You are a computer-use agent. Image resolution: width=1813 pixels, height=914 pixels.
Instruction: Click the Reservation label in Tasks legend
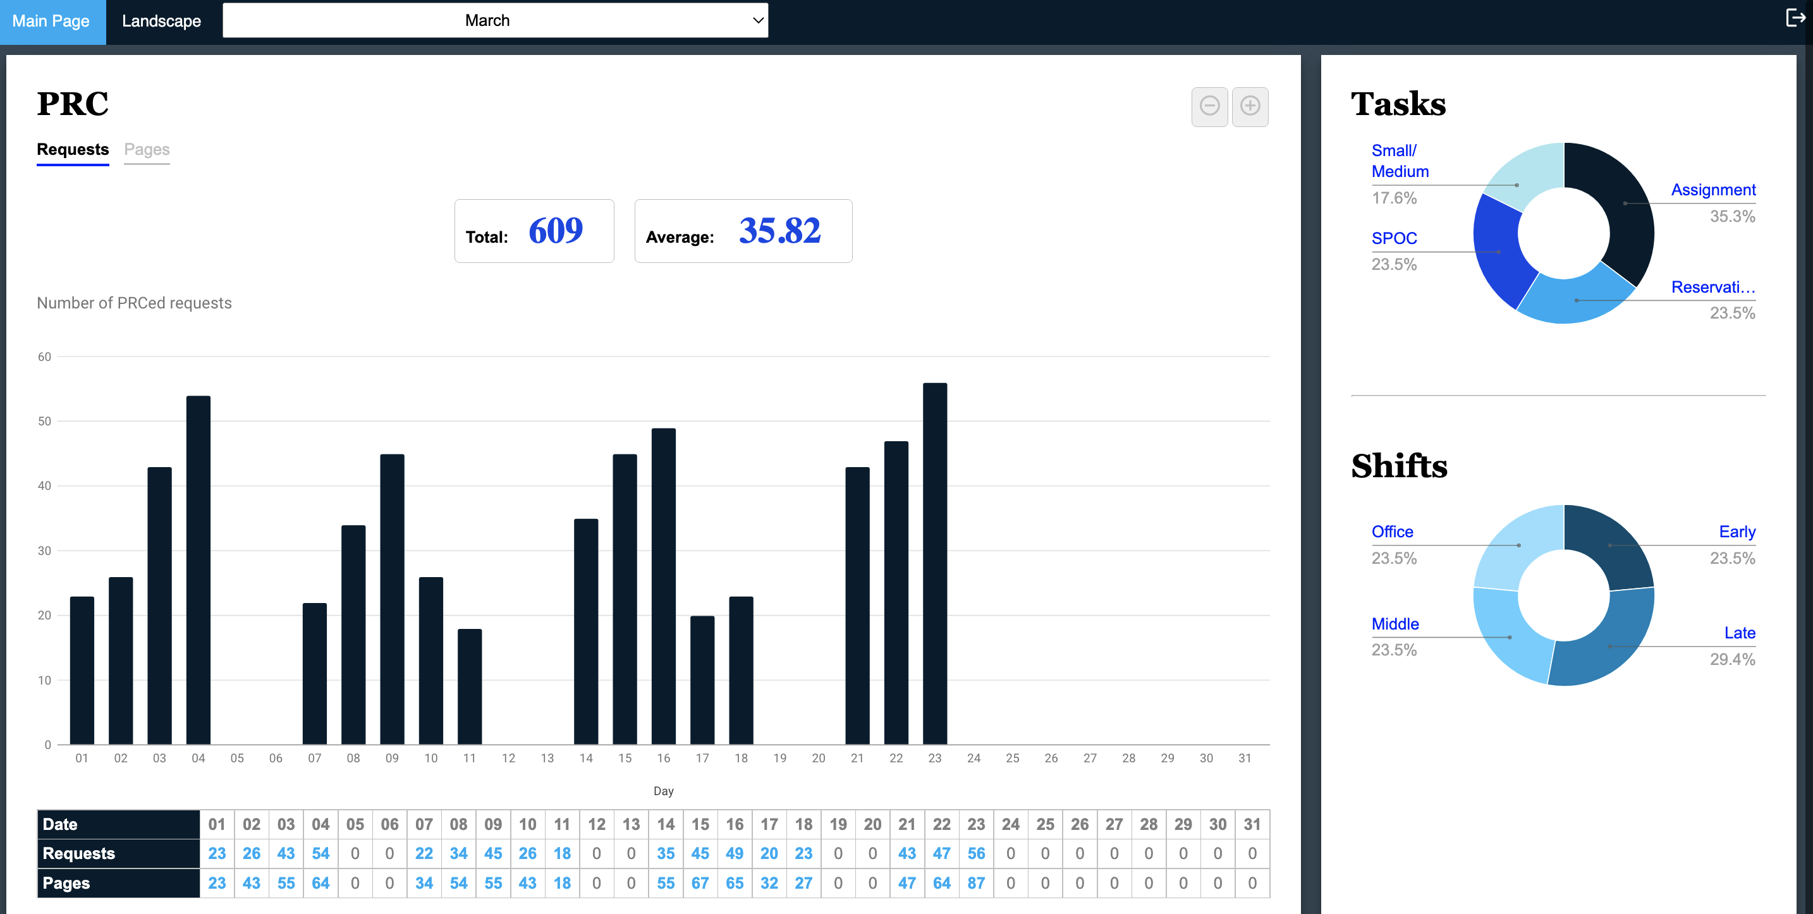[1712, 287]
